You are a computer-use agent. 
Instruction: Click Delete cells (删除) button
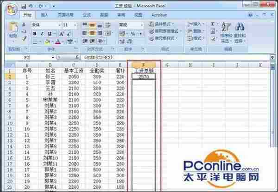(x=196, y=31)
